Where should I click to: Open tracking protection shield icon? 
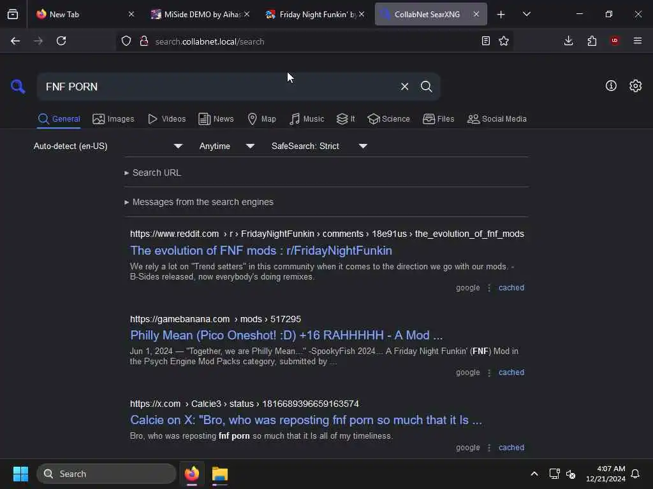click(126, 41)
